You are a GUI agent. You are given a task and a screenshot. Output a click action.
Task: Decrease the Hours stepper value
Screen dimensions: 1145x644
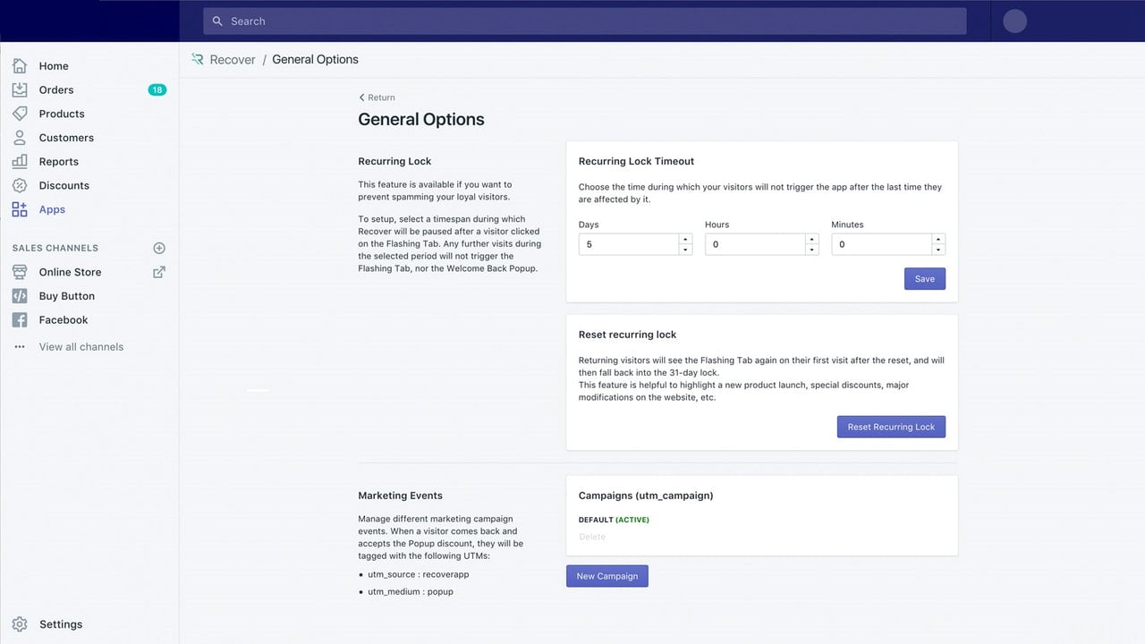point(812,250)
